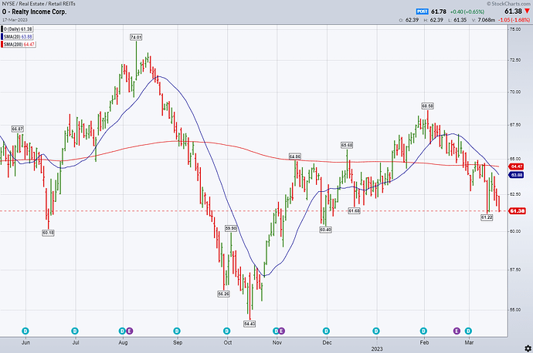Click the dividend D marker above Dec
This screenshot has width=533, height=353.
(x=326, y=331)
